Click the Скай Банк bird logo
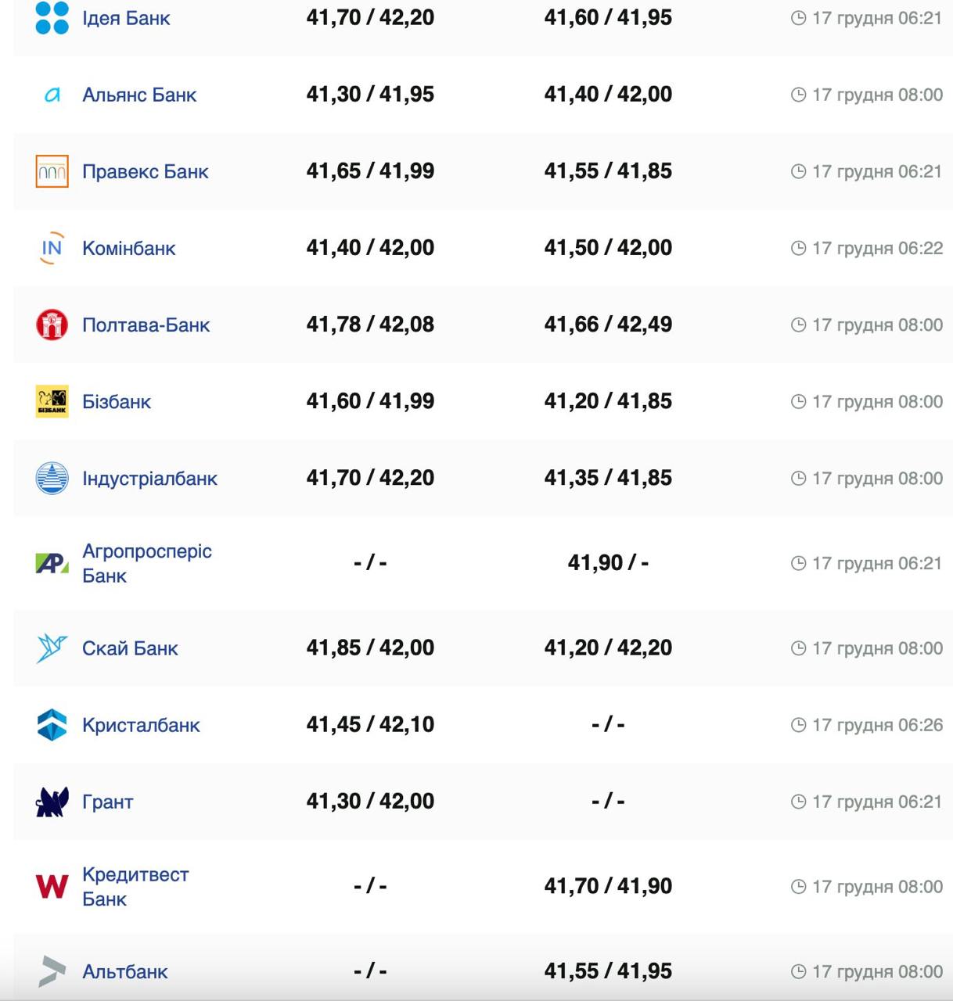 pos(52,648)
